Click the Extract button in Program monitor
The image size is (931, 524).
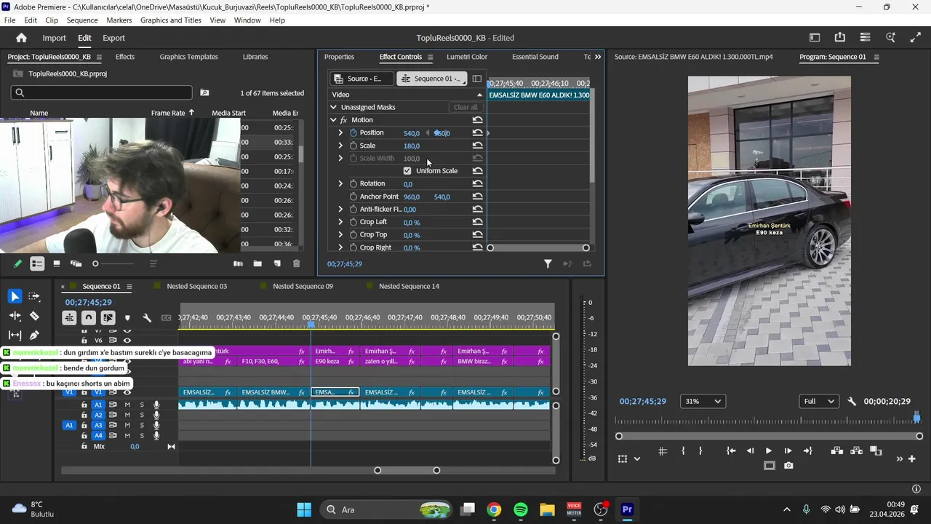[x=856, y=451]
